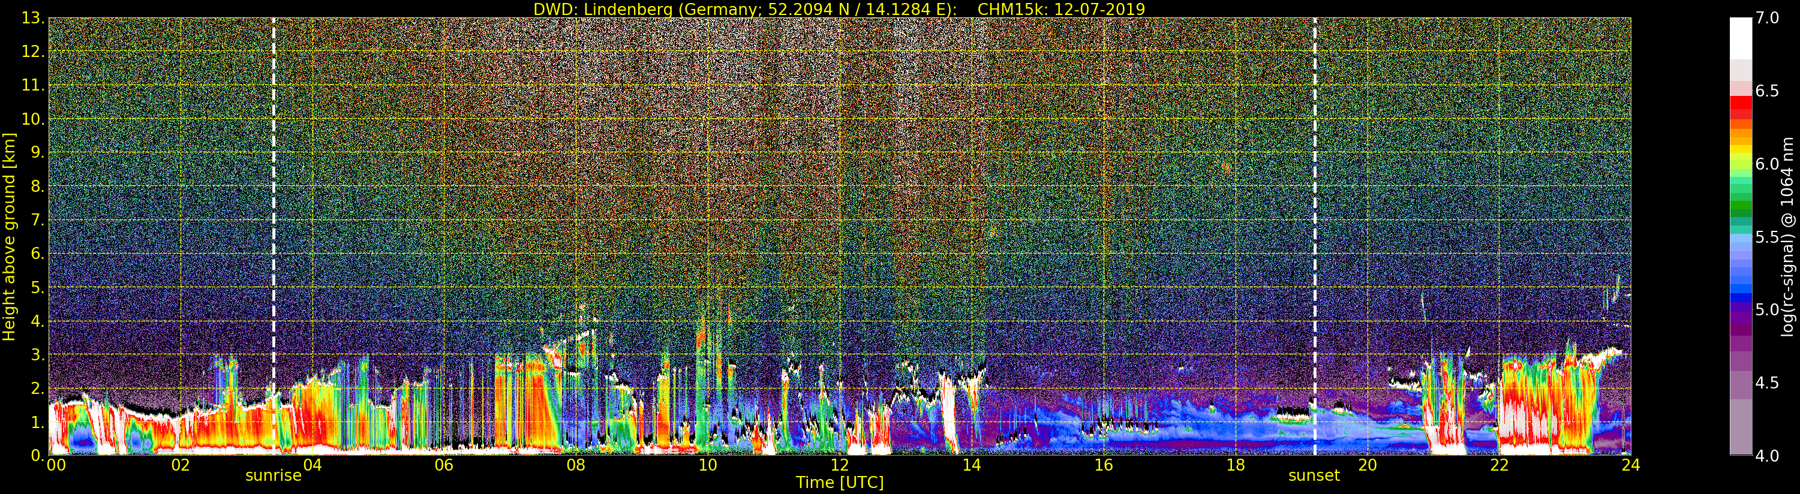1800x494 pixels.
Task: Click the x-axis tick label '10'
Action: 708,465
